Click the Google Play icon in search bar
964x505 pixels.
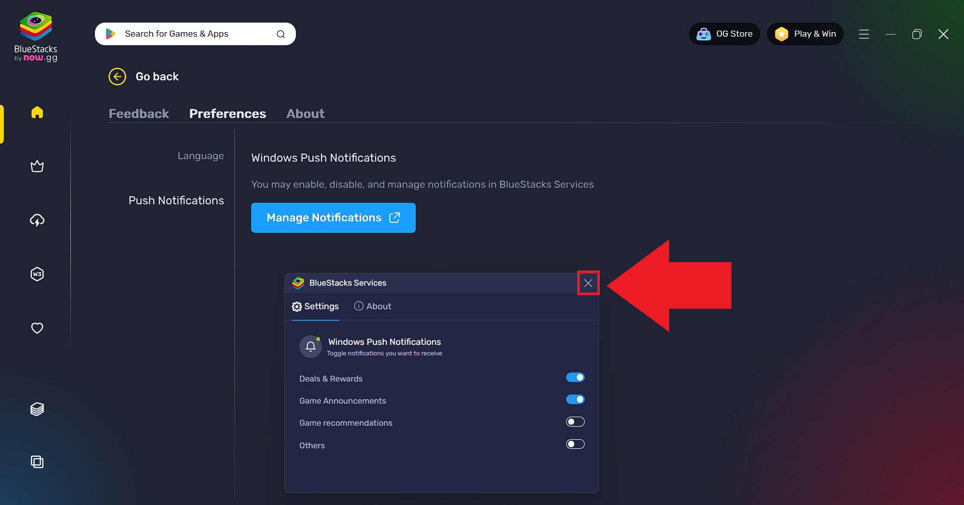pyautogui.click(x=111, y=34)
